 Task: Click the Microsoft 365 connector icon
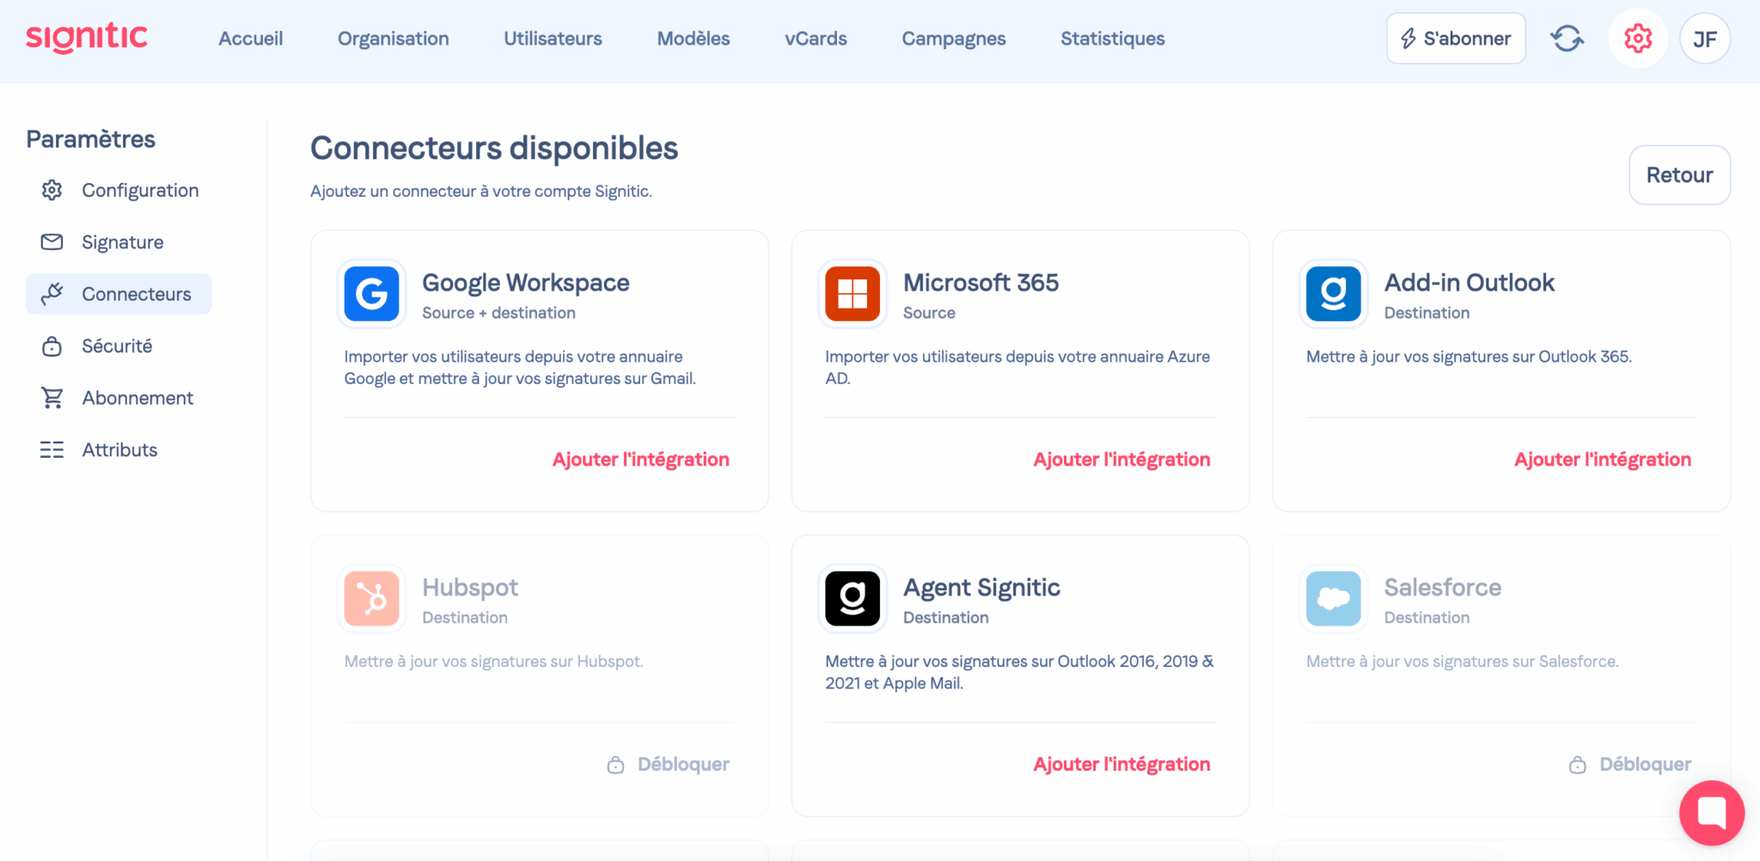click(x=852, y=294)
